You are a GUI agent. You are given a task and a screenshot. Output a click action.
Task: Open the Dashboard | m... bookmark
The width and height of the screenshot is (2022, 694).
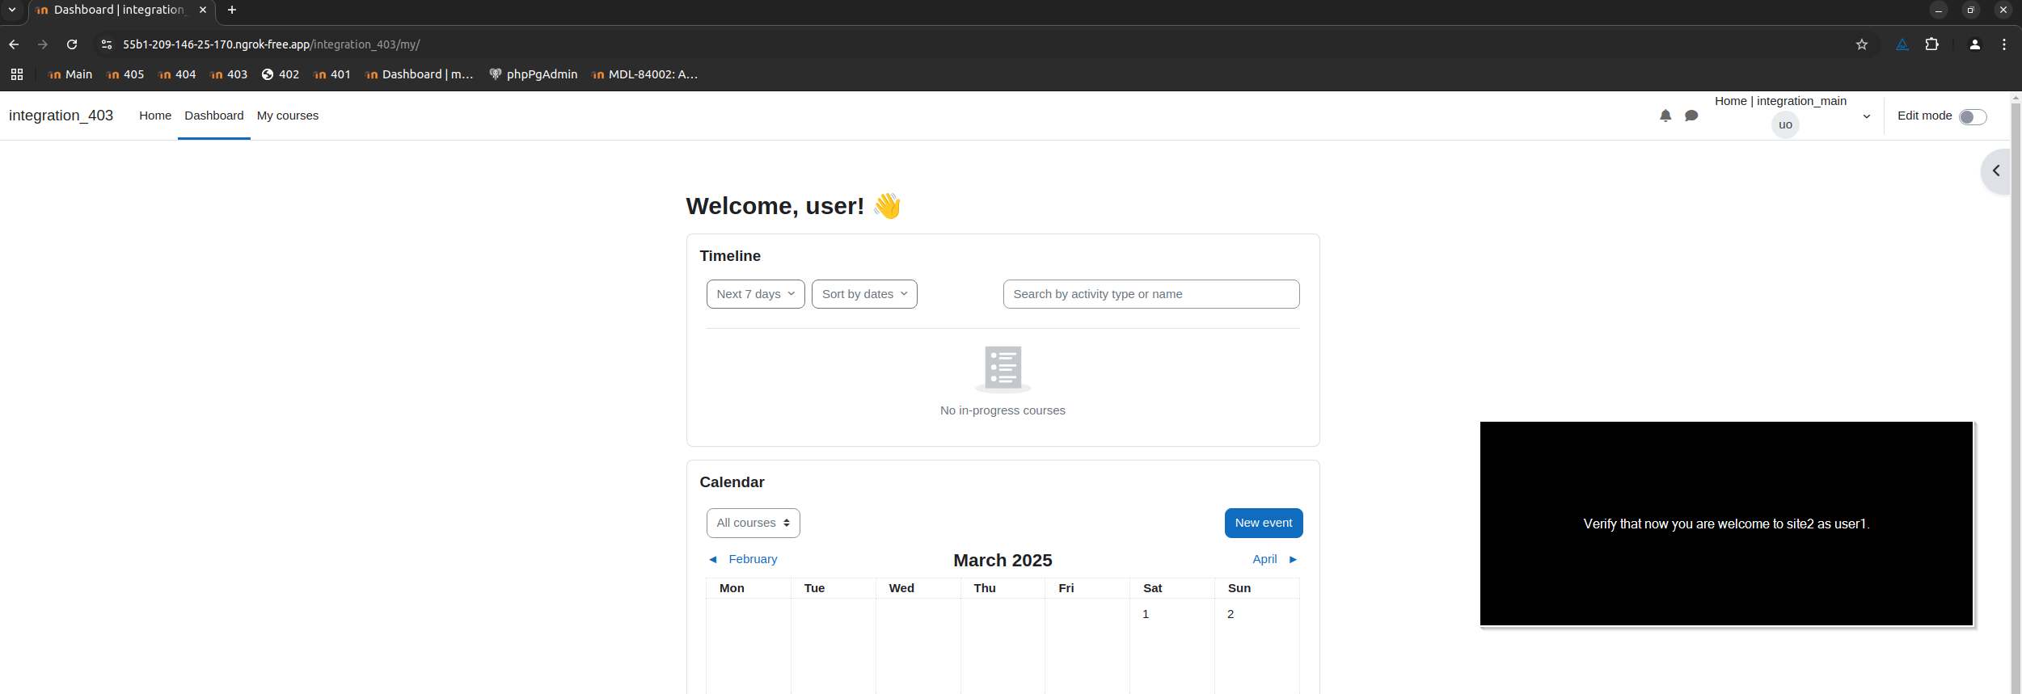coord(419,74)
